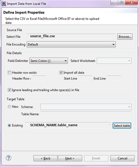Viewport: 139px width, 167px height.
Task: Go to the Next wizard page
Action: tap(70, 158)
